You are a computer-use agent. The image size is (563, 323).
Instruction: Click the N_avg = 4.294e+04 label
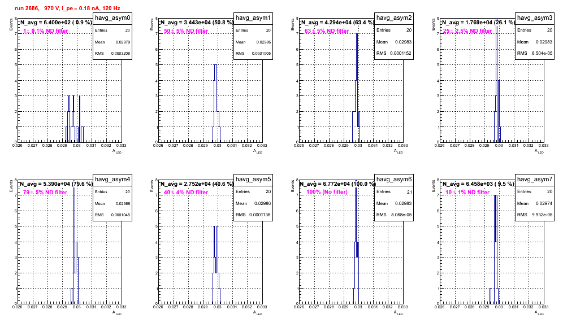pyautogui.click(x=337, y=22)
